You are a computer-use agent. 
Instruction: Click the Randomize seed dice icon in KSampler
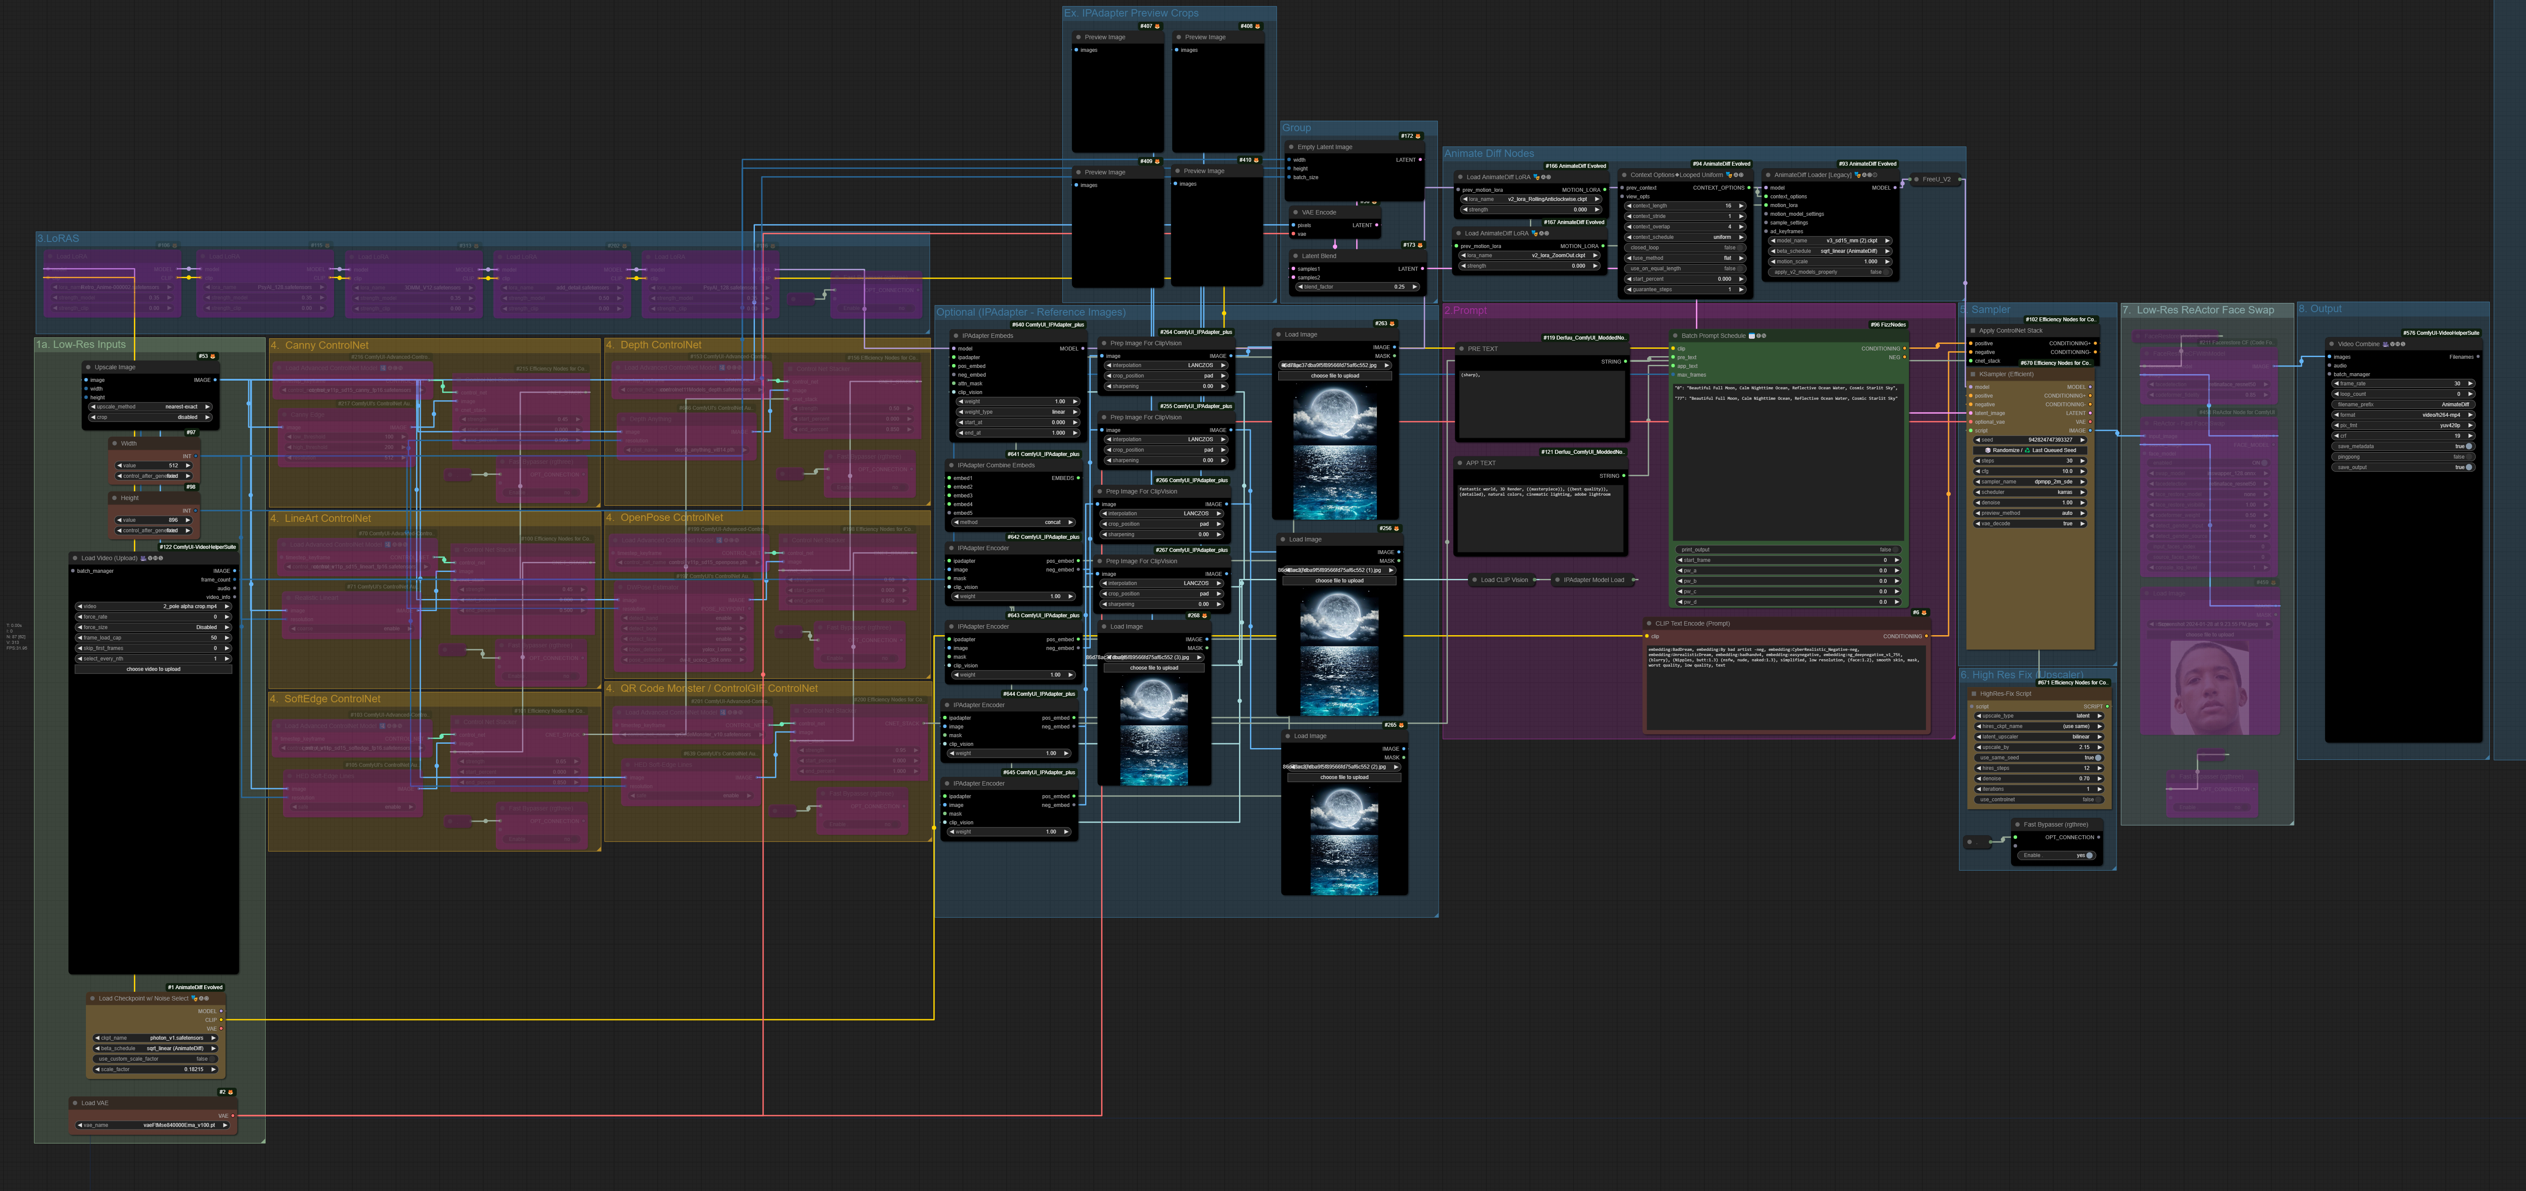1988,450
